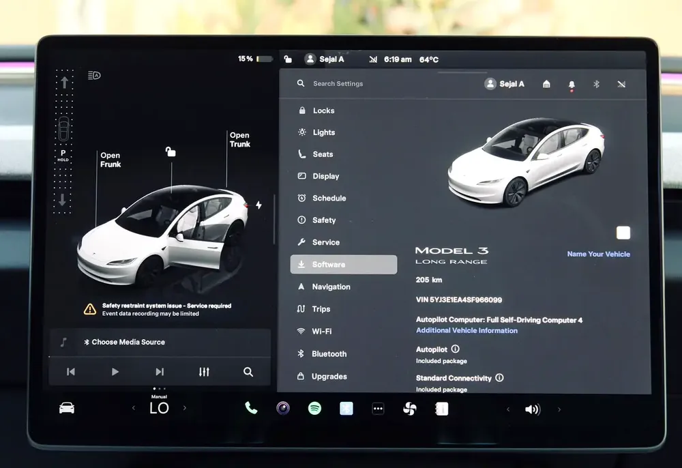Screen dimensions: 682x468
Task: Tap the media play button
Action: [x=115, y=372]
